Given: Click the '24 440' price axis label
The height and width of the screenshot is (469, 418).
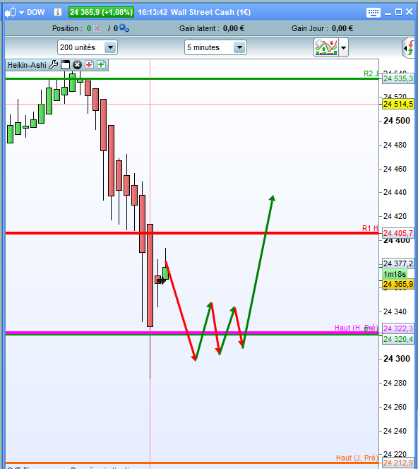Looking at the screenshot, I should click(395, 192).
